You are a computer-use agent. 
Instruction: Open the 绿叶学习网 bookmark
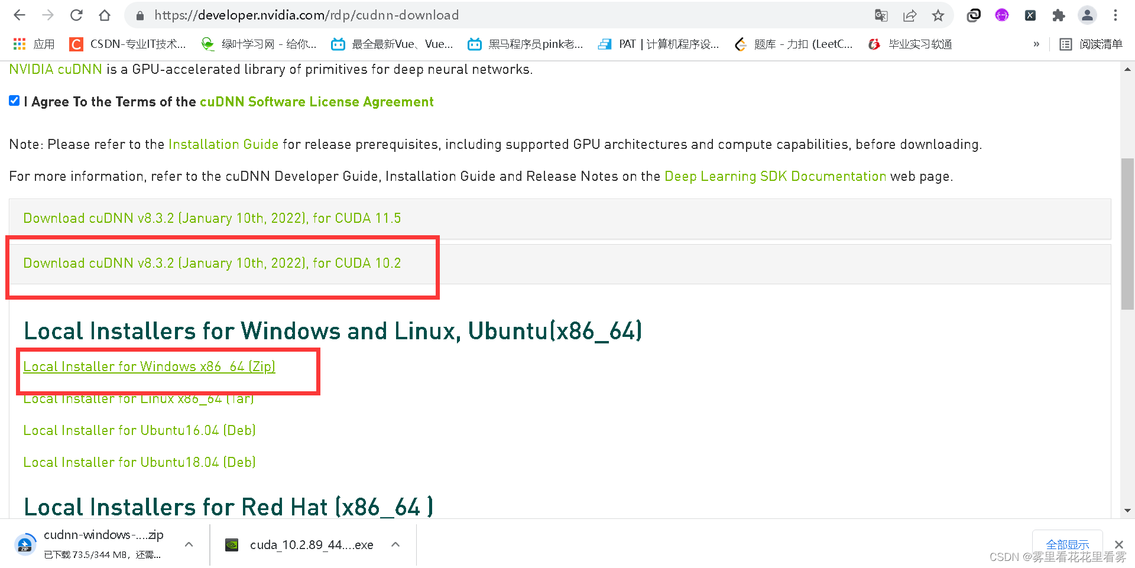(x=259, y=44)
